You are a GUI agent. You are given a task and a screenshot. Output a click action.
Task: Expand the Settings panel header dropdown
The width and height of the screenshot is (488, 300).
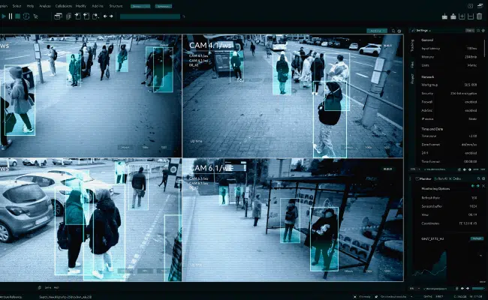429,31
